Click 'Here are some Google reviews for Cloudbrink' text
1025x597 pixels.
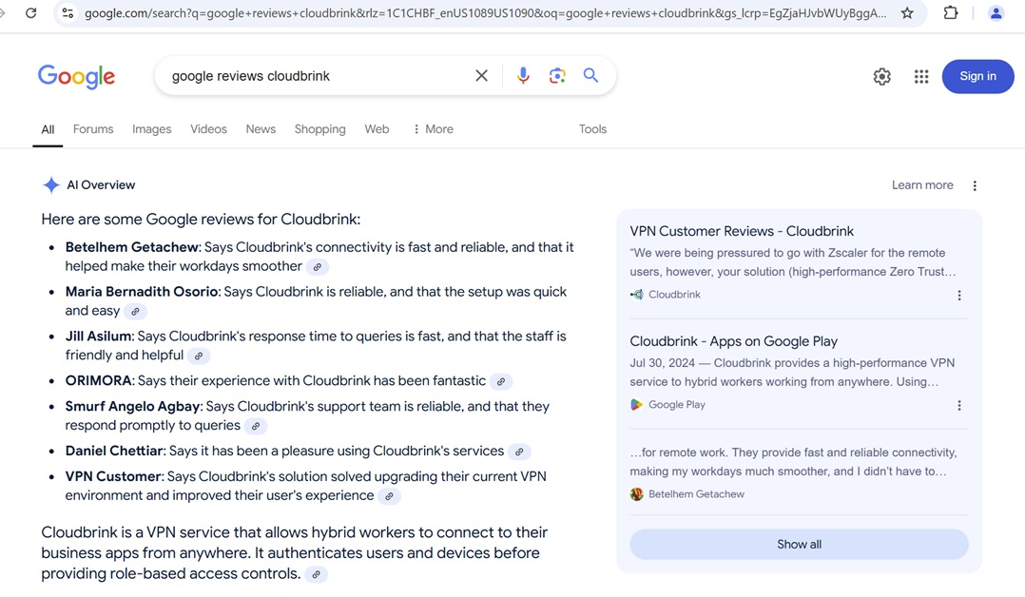201,219
